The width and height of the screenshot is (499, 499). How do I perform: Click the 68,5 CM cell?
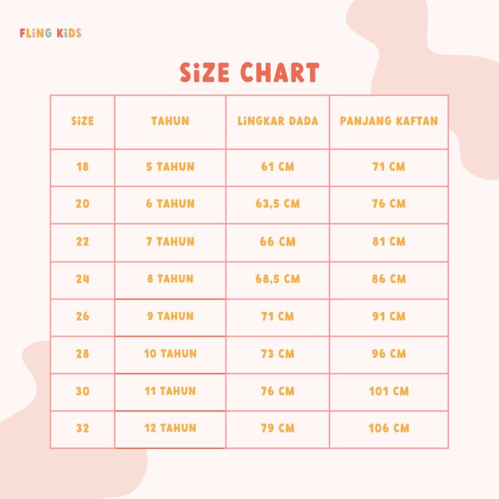[278, 278]
